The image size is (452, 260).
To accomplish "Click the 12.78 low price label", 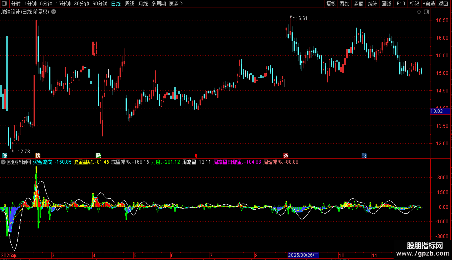I will click(24, 151).
